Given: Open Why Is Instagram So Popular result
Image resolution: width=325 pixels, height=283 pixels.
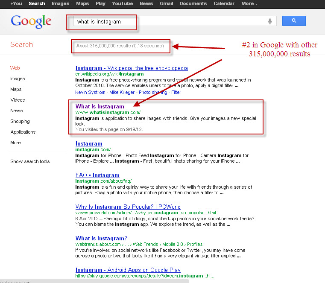Looking at the screenshot, I should point(128,207).
